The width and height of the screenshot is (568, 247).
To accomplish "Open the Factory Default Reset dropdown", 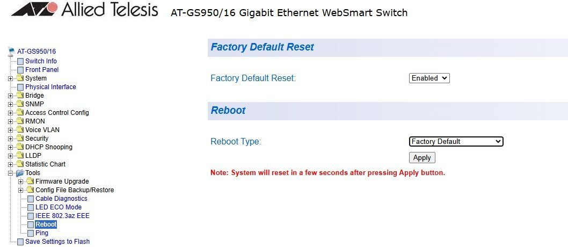I will click(x=429, y=78).
